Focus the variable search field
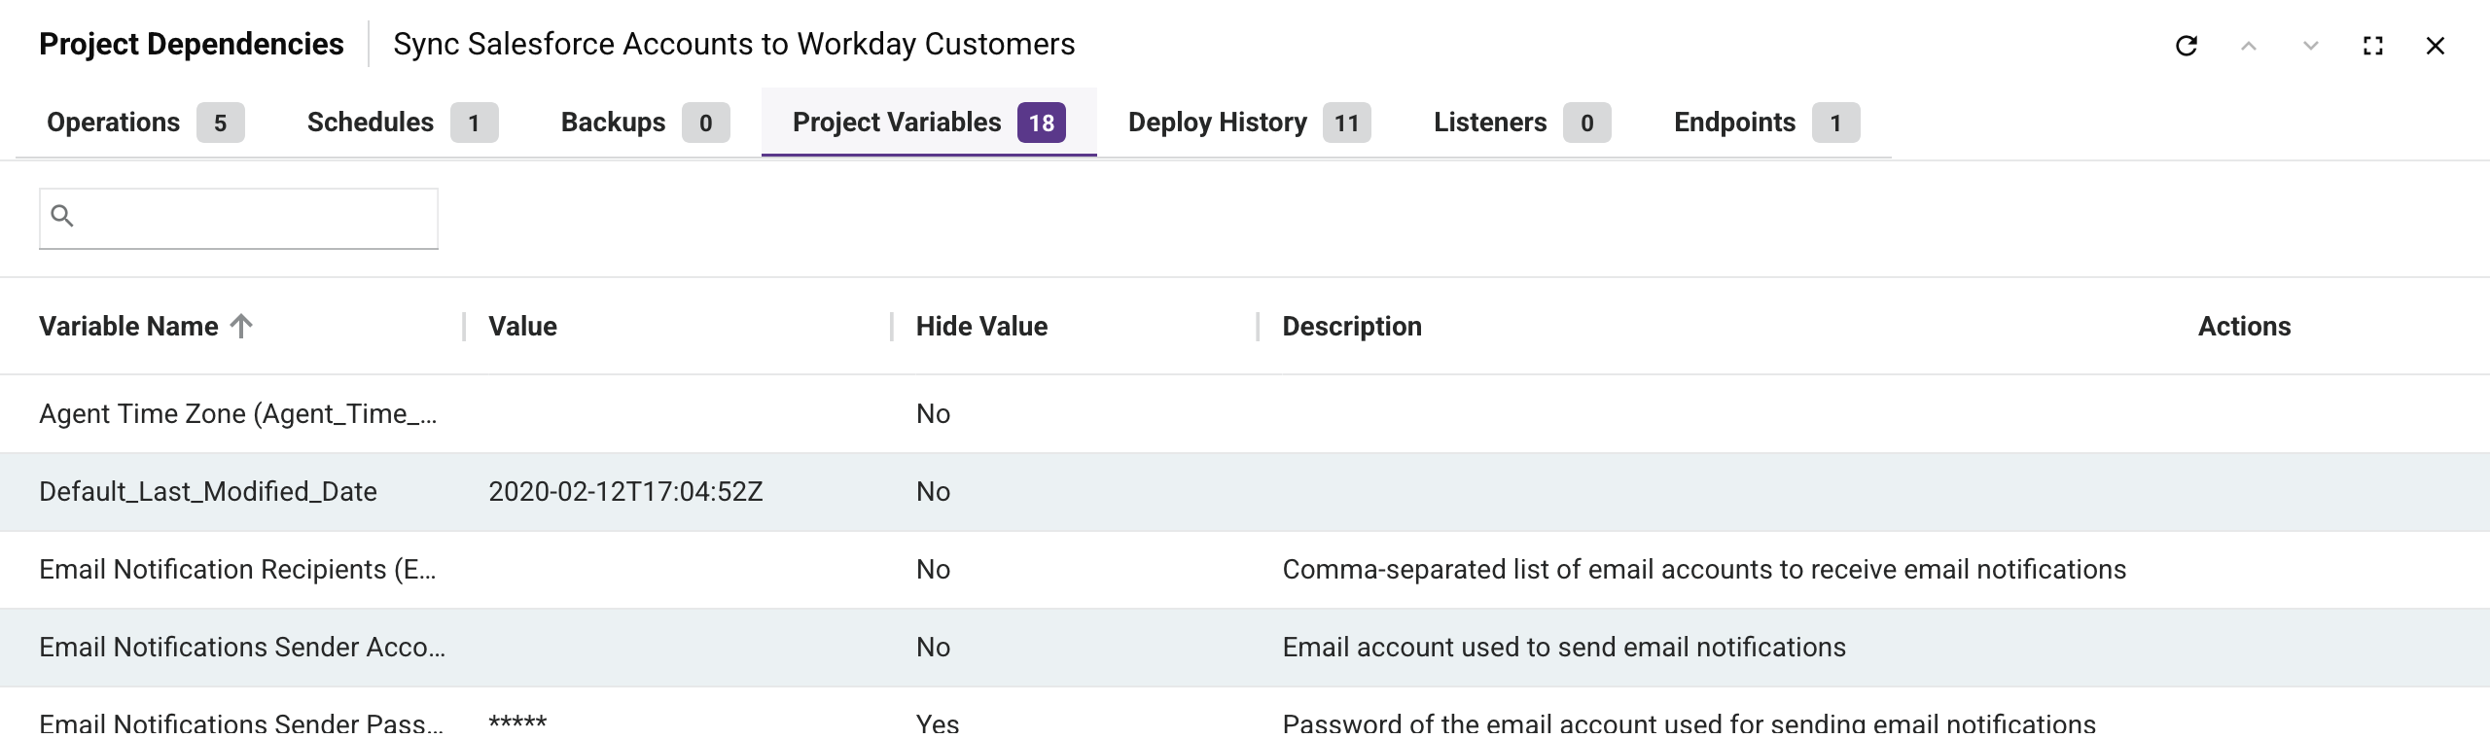This screenshot has width=2490, height=739. pos(238,218)
